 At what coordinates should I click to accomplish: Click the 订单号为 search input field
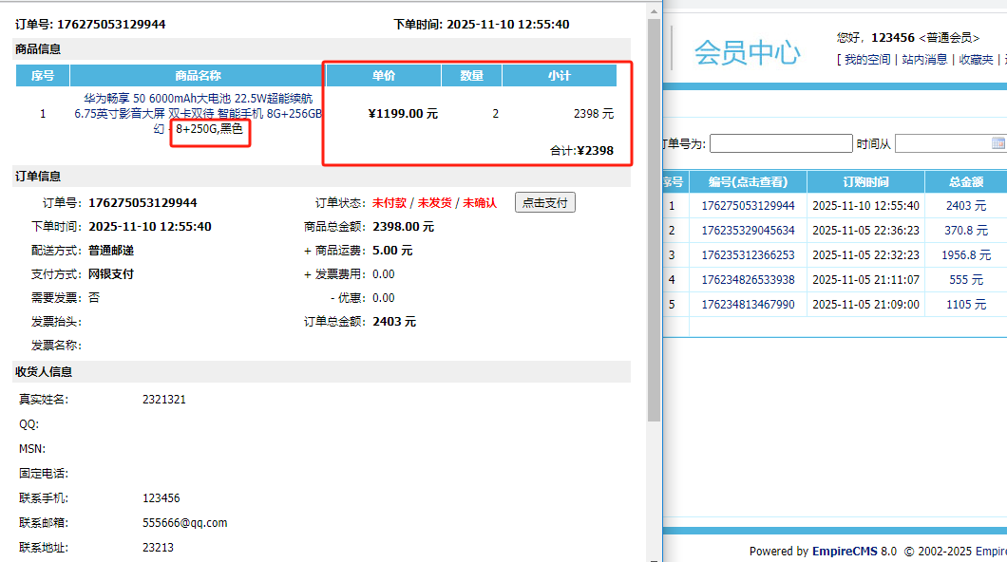tap(781, 144)
